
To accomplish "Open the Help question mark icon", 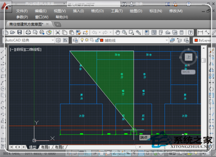I will (x=191, y=32).
